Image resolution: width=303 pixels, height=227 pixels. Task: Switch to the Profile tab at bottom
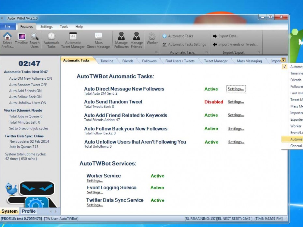coord(29,211)
